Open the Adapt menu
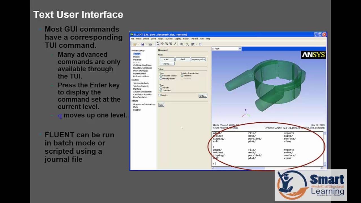 tap(161, 39)
